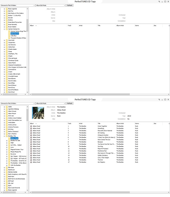Click the folder icon next to Adele

7,107
